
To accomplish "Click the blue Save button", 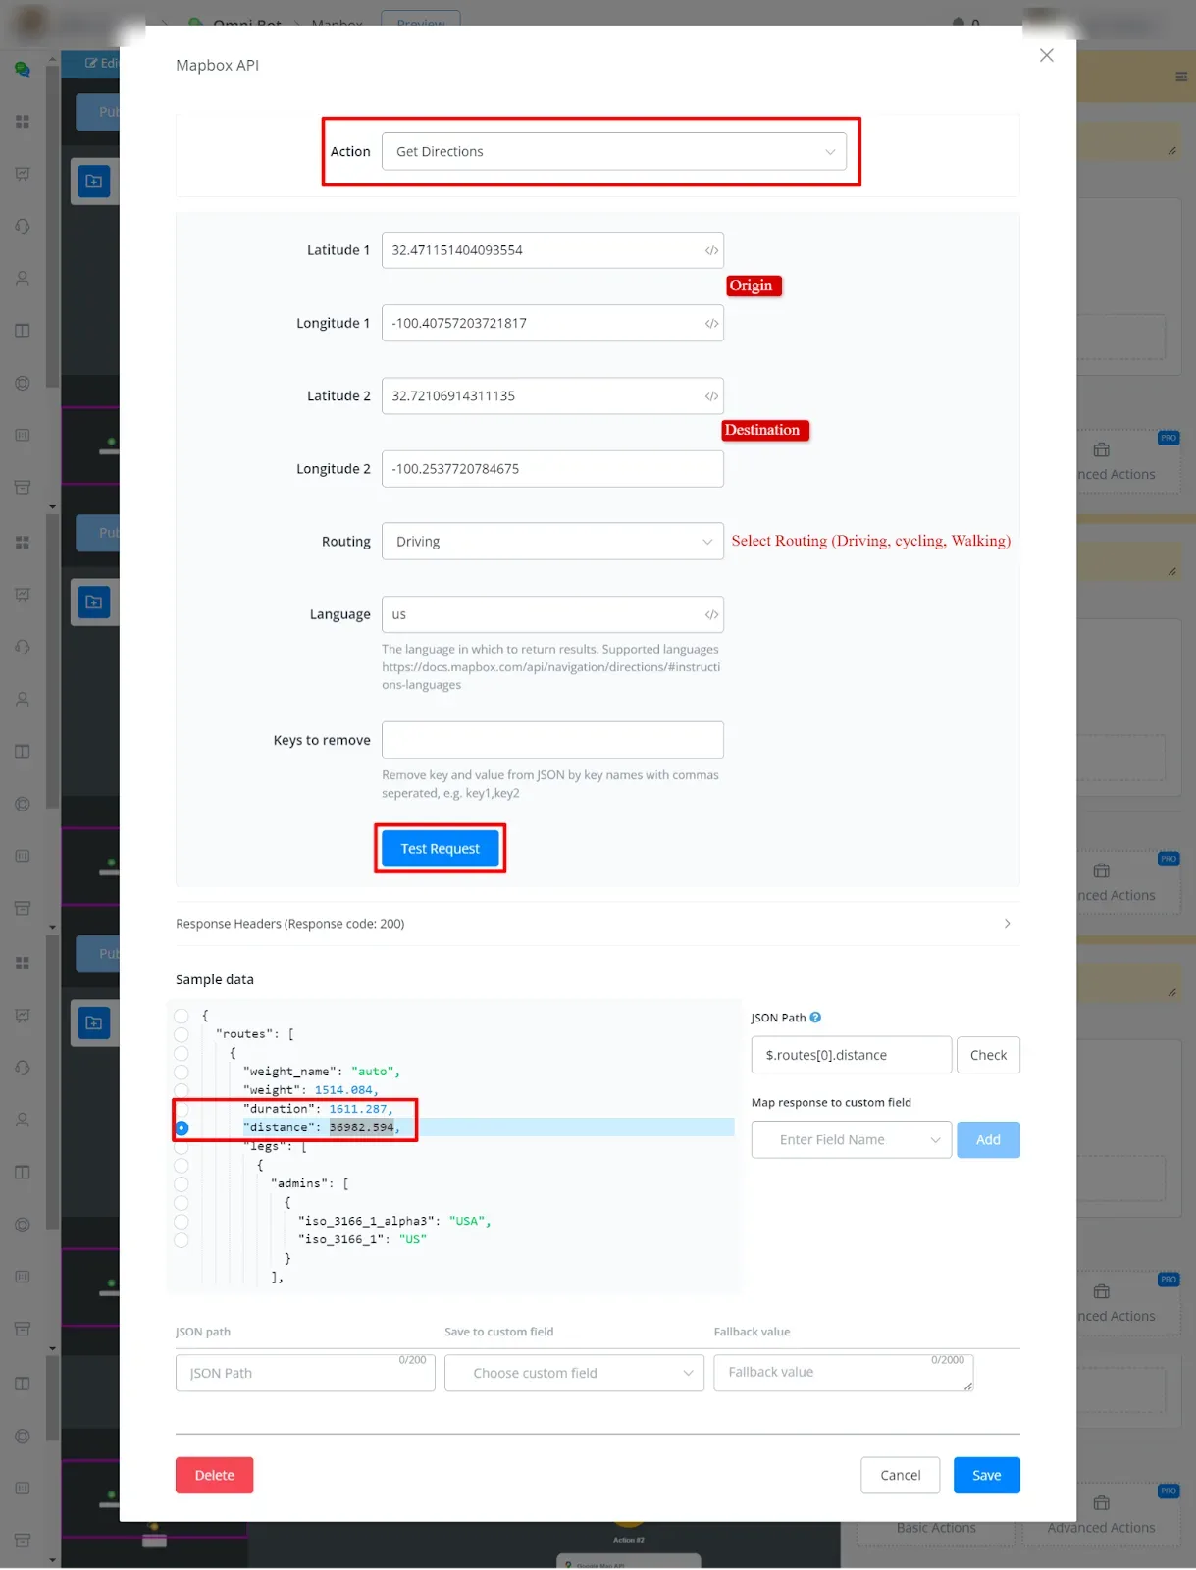I will click(x=986, y=1476).
